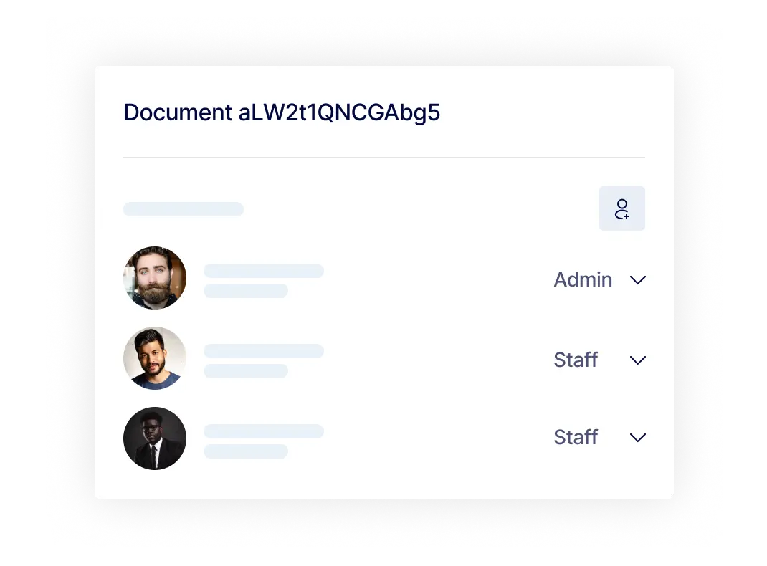Open the avatar wearing a blue t-shirt
The width and height of the screenshot is (767, 566).
click(155, 358)
